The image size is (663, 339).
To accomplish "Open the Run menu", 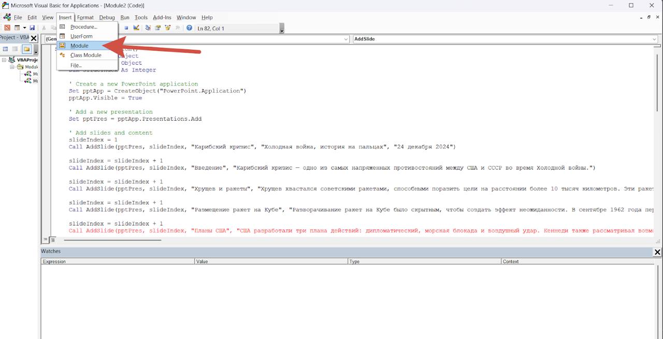I will click(125, 17).
